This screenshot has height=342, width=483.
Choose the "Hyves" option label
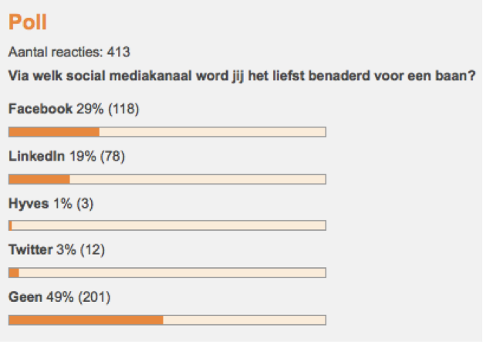[x=29, y=204]
